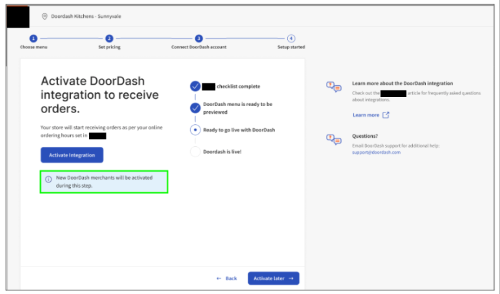The height and width of the screenshot is (294, 500).
Task: Click the Doordash Kitchens - Sunnyvale location name
Action: click(86, 16)
